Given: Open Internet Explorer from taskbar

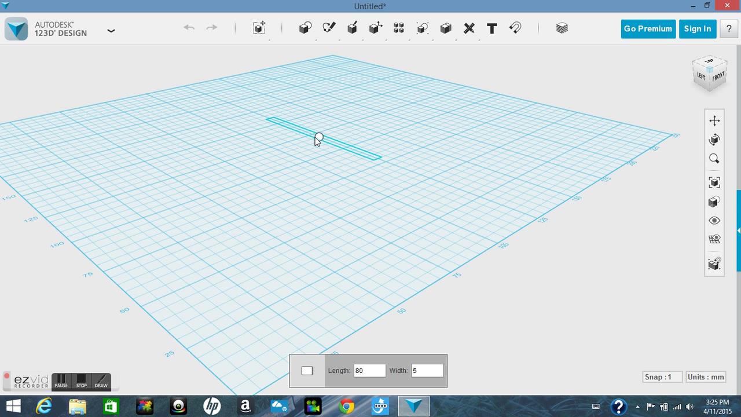Looking at the screenshot, I should [x=44, y=406].
